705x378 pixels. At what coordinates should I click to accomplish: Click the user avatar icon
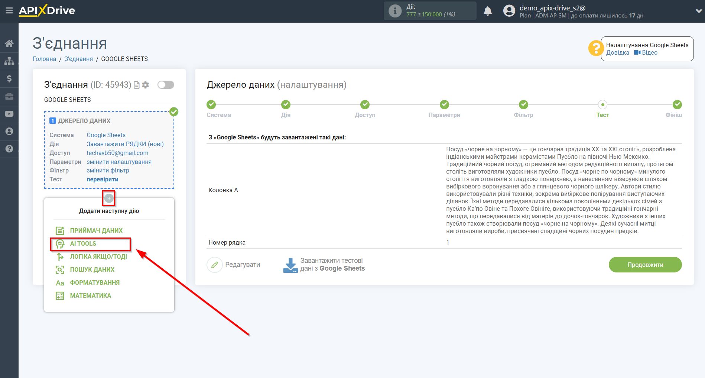[509, 11]
